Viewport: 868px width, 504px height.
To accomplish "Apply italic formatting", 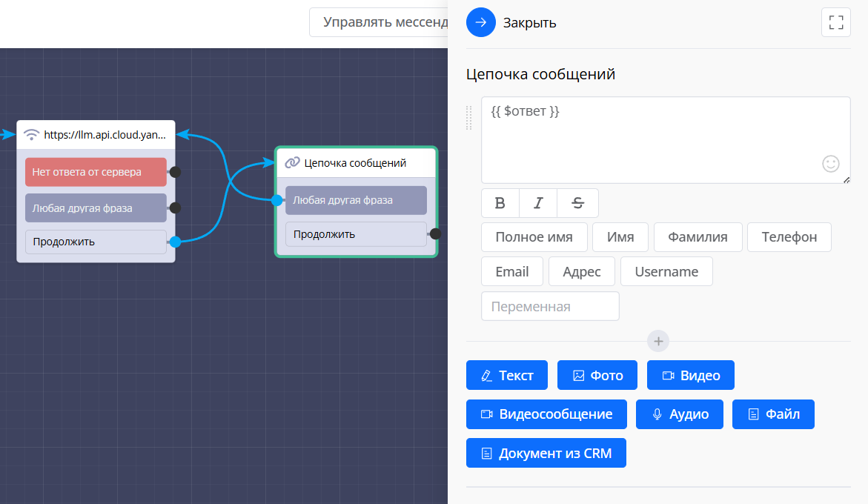I will coord(538,203).
